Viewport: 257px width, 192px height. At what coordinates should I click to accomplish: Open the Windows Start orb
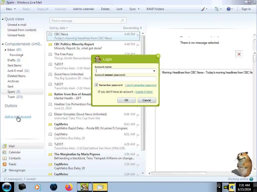click(7, 187)
